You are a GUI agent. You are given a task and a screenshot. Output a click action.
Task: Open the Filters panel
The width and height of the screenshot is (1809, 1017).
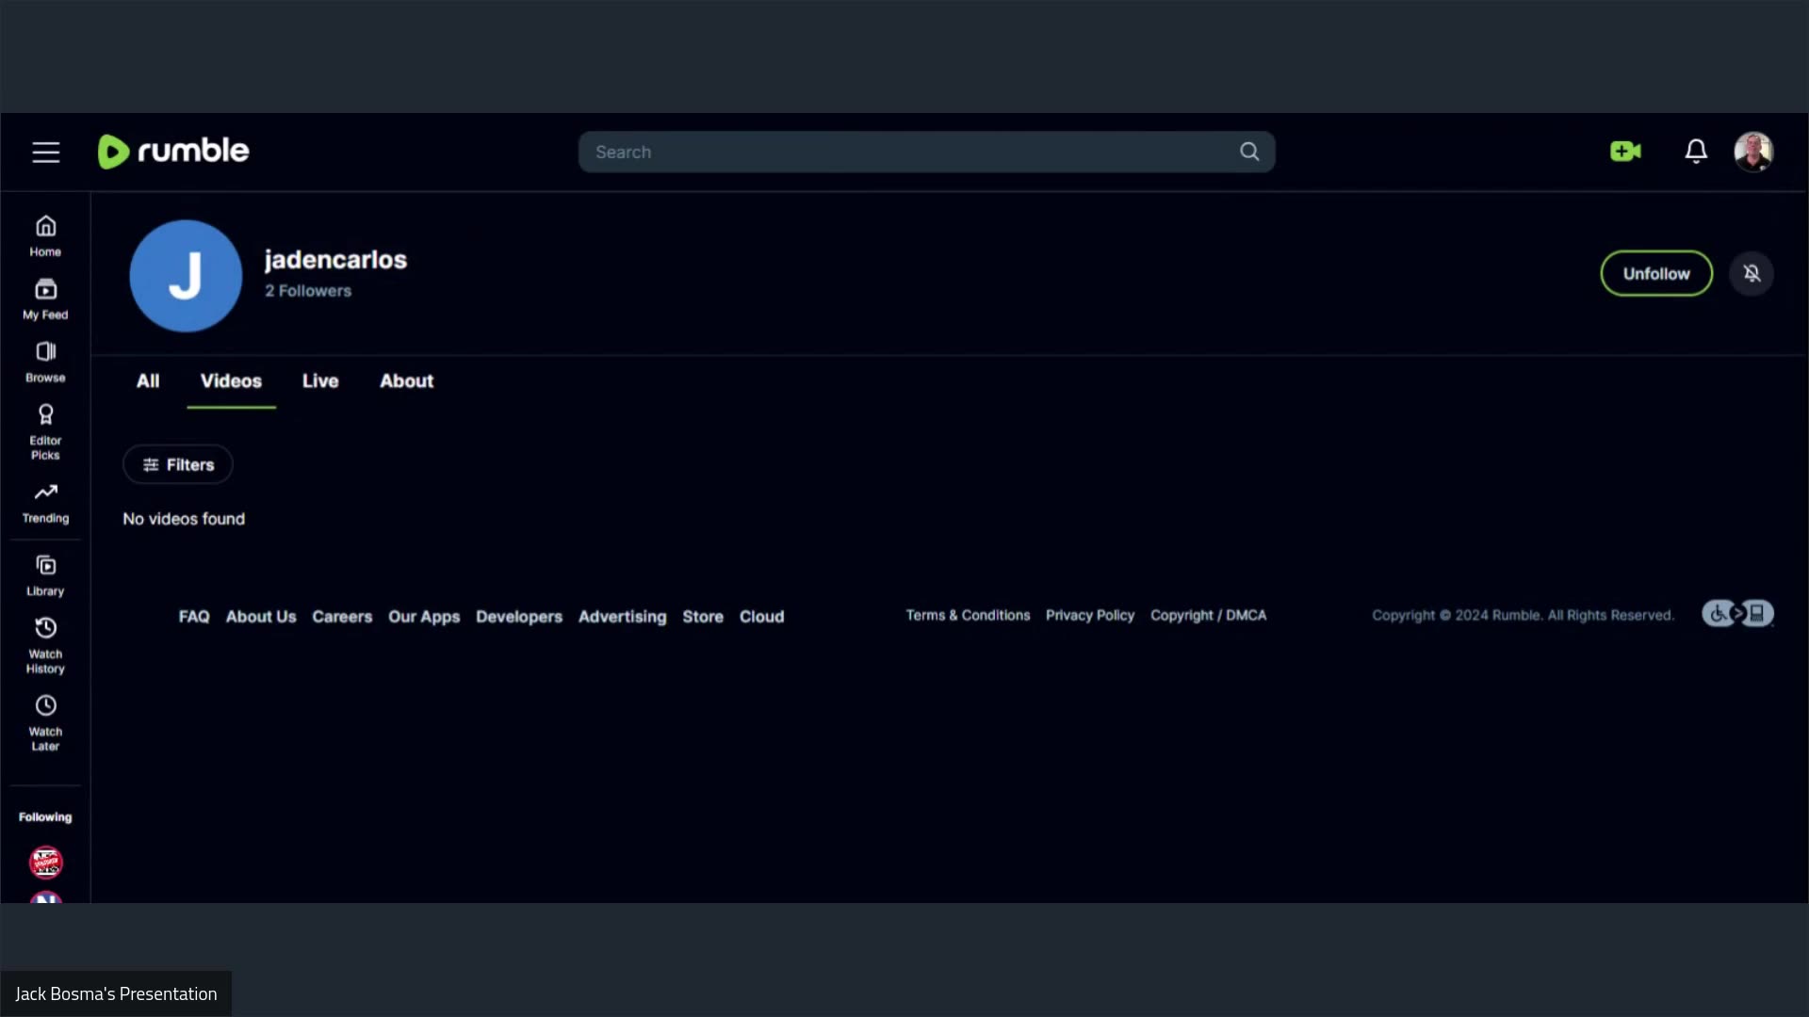click(x=177, y=464)
